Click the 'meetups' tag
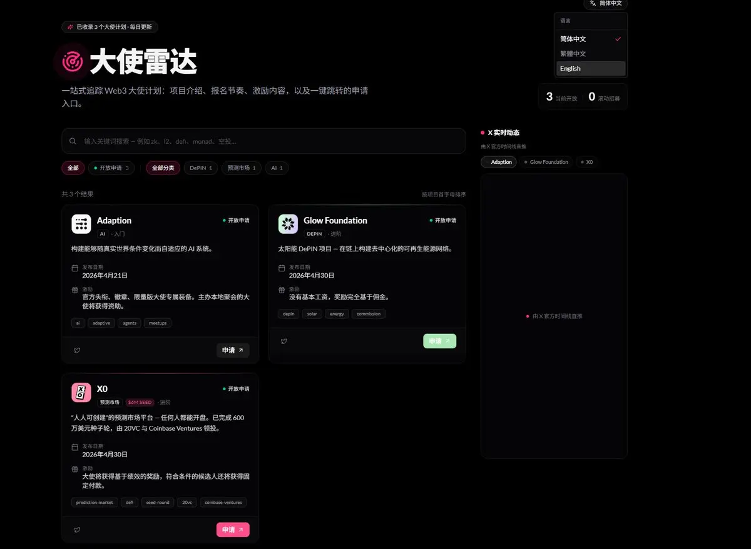Image resolution: width=751 pixels, height=549 pixels. pos(158,323)
